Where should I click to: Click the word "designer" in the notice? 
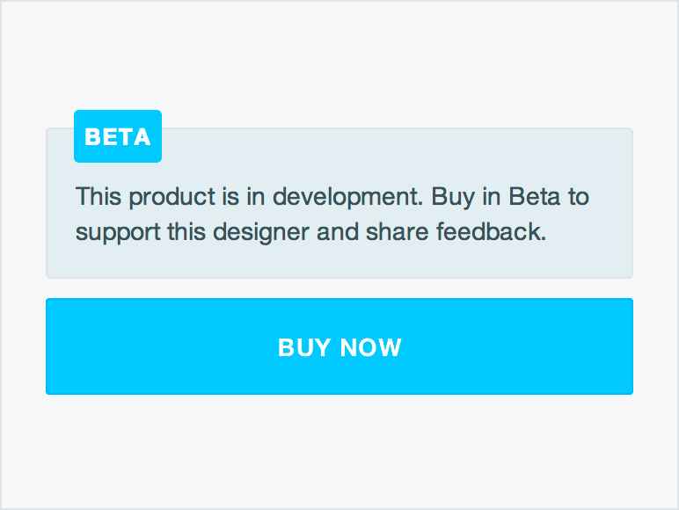pos(262,233)
